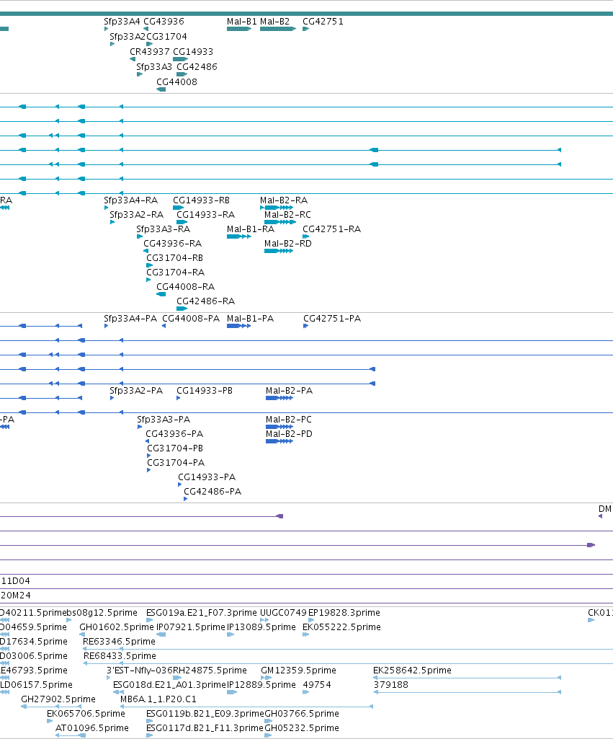Select the UUGC0749 EST
Screen dimensions: 613x739
click(283, 613)
